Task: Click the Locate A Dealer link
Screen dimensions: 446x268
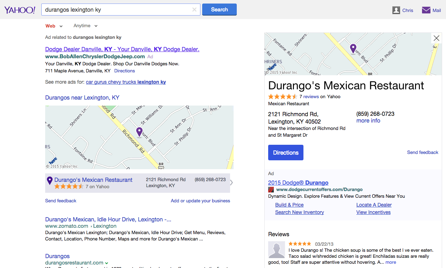Action: 374,205
